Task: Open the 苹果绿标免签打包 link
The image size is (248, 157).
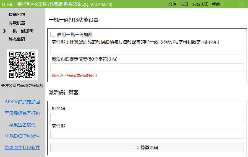Action: point(22,113)
